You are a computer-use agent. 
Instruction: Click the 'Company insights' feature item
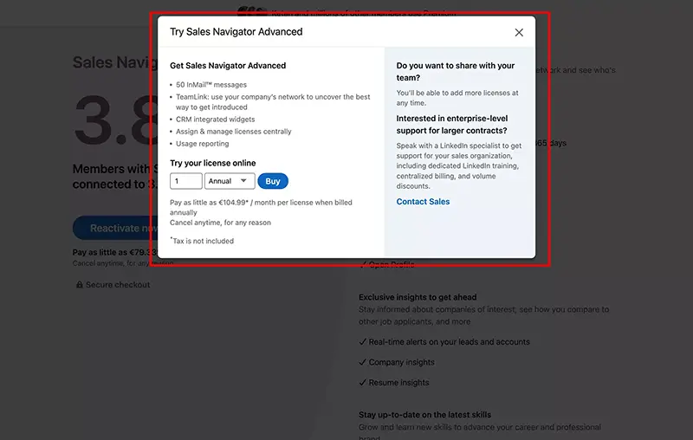(402, 362)
